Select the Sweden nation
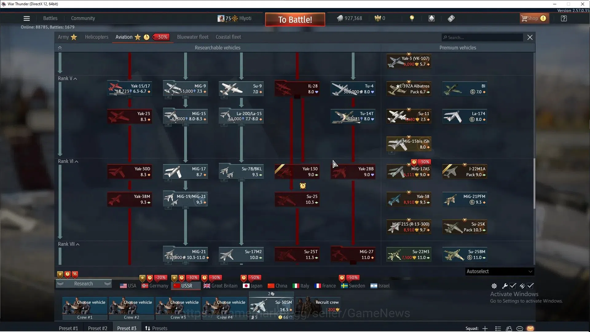 click(353, 286)
